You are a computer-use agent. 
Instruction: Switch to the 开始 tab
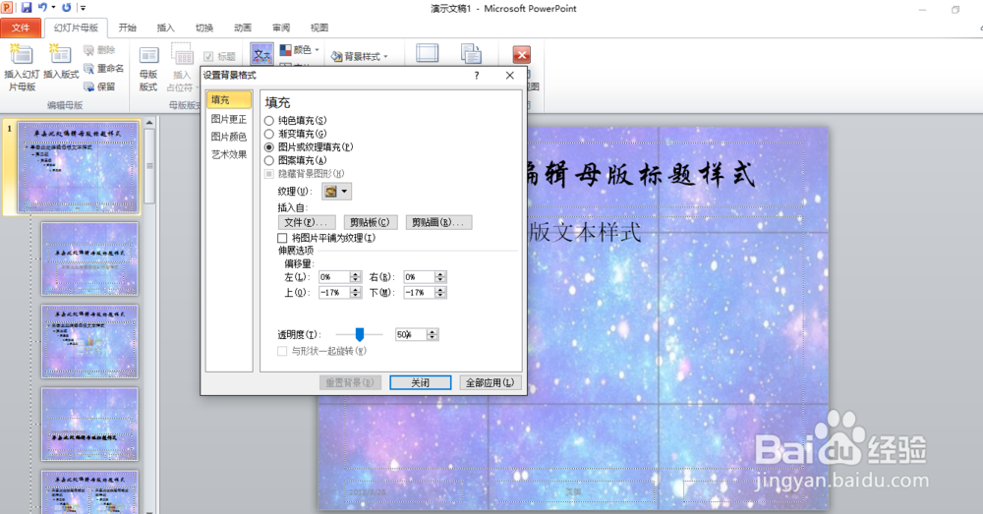pos(127,28)
